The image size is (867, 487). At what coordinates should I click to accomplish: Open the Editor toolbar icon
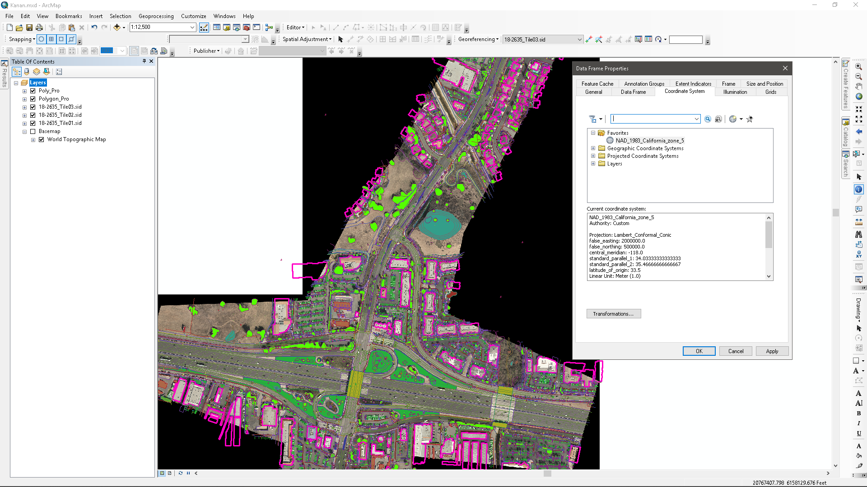pos(204,28)
